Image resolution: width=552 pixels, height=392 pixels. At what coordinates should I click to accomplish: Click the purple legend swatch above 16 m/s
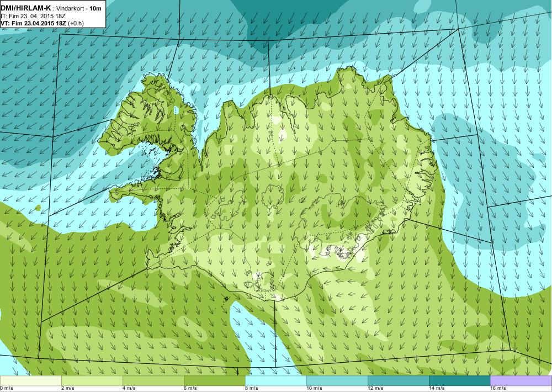521,381
